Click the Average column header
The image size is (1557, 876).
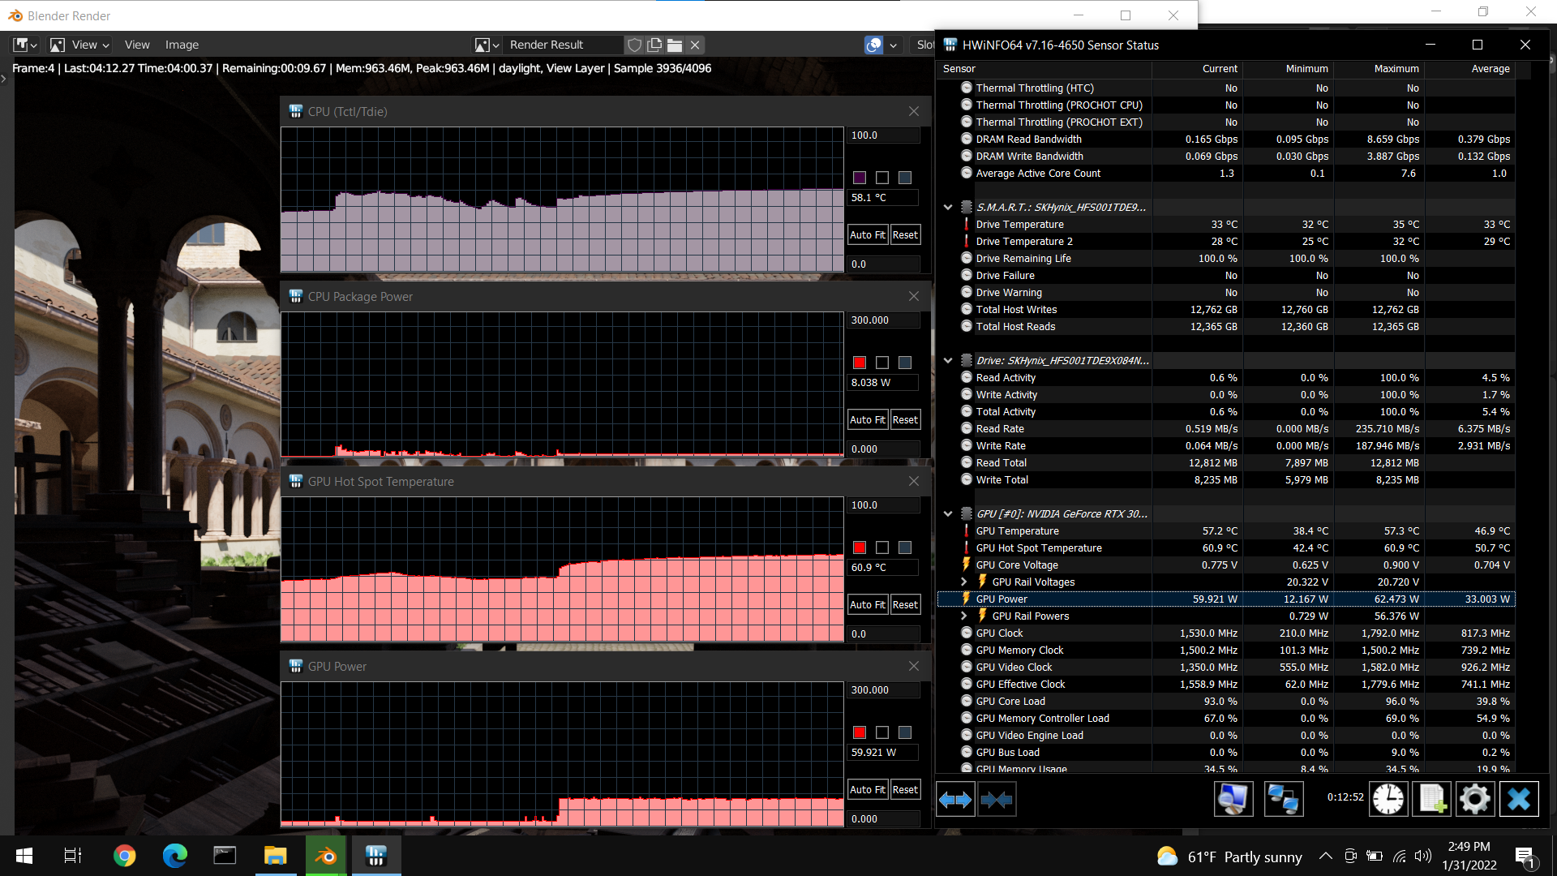[x=1469, y=69]
